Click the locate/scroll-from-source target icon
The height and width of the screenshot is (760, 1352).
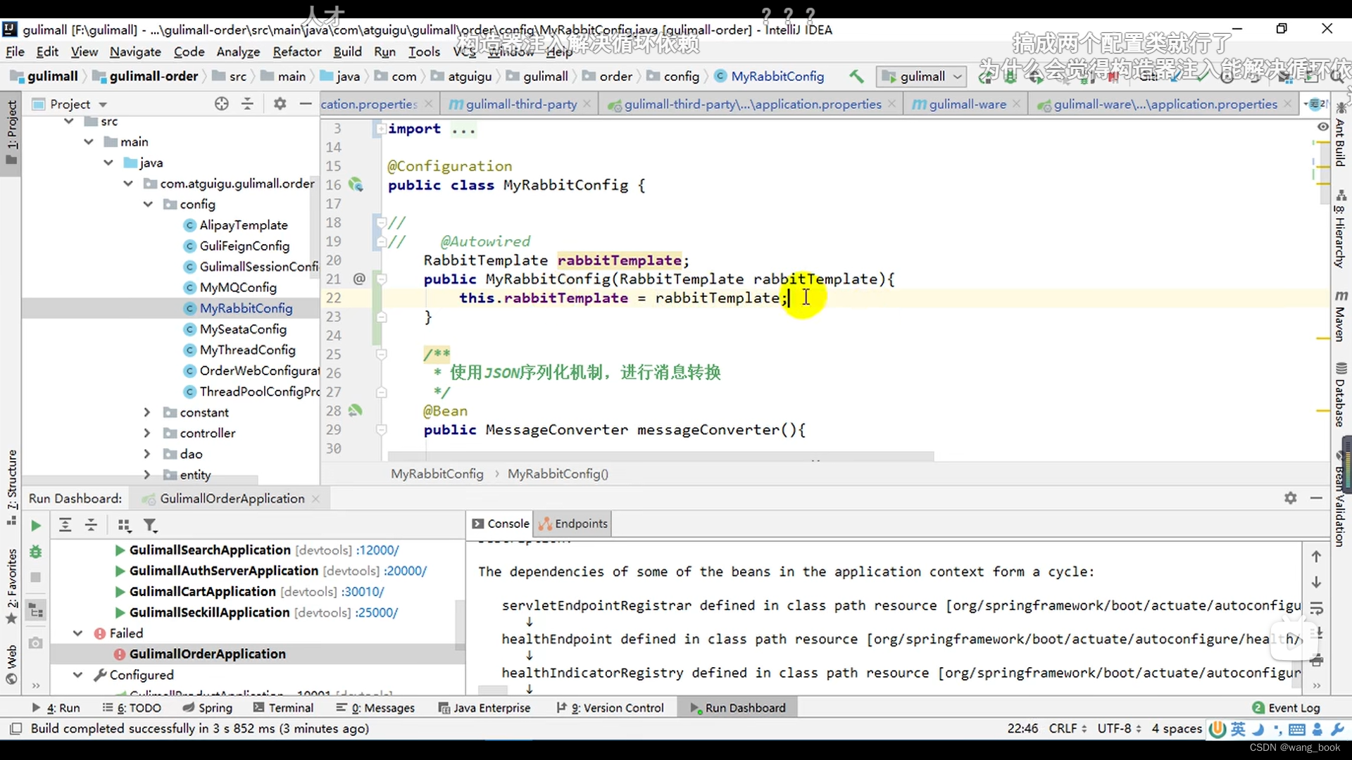coord(222,103)
